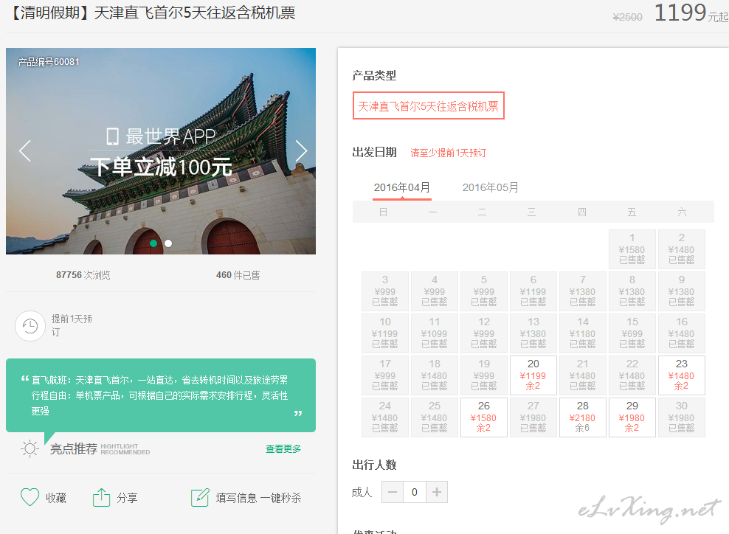Click the page title 清明假期 天津直飞首尔
Screen dimensions: 729x534
[x=151, y=13]
